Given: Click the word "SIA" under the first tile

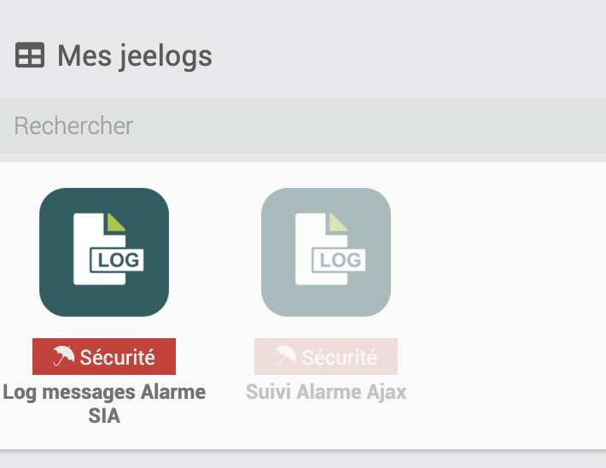Looking at the screenshot, I should pyautogui.click(x=104, y=417).
